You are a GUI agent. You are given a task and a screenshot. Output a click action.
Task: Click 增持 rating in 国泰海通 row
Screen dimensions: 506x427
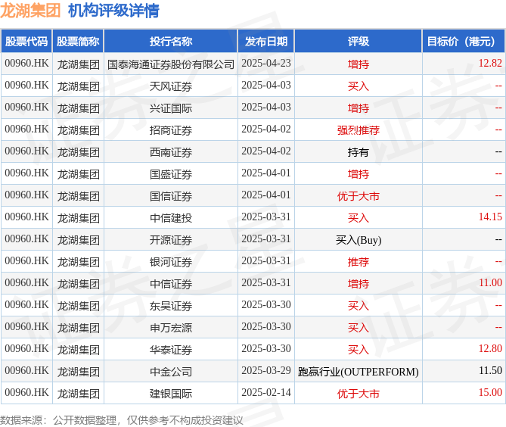[x=359, y=64]
